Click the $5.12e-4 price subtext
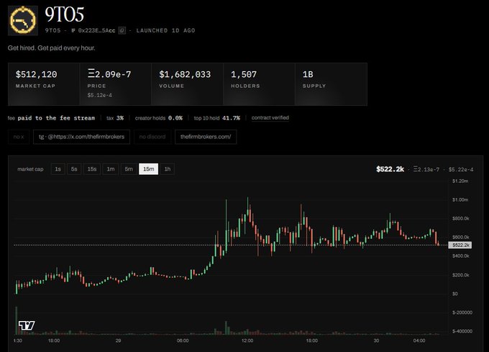Viewport: 489px width, 352px height. [x=99, y=95]
